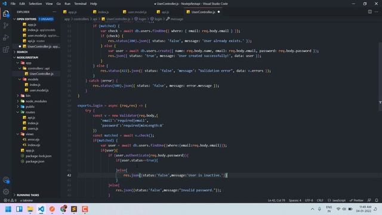Click the VS Code taskbar icon

[x=41, y=209]
